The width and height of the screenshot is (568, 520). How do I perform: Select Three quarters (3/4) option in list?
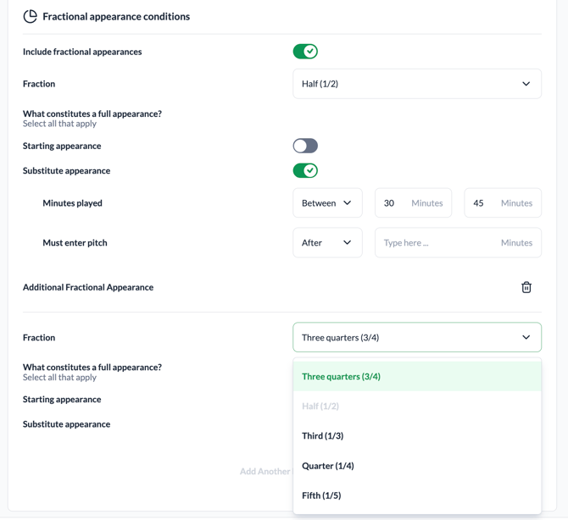pos(341,377)
